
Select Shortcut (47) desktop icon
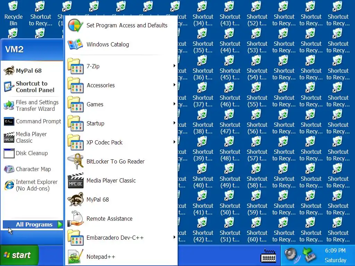click(x=230, y=122)
